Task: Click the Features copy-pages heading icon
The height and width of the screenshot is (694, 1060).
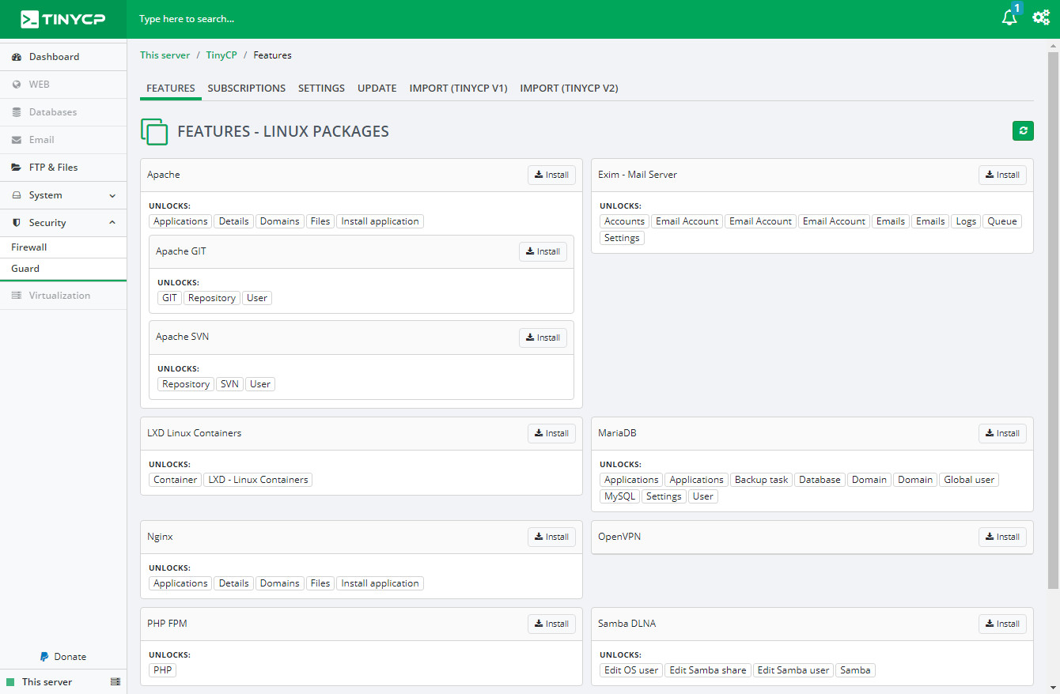Action: pos(154,132)
